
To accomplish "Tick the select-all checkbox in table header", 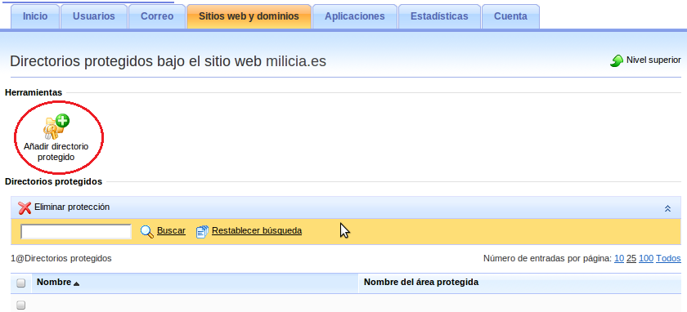I will [20, 283].
